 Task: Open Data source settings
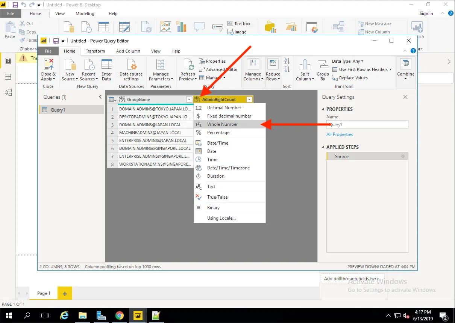[x=131, y=70]
